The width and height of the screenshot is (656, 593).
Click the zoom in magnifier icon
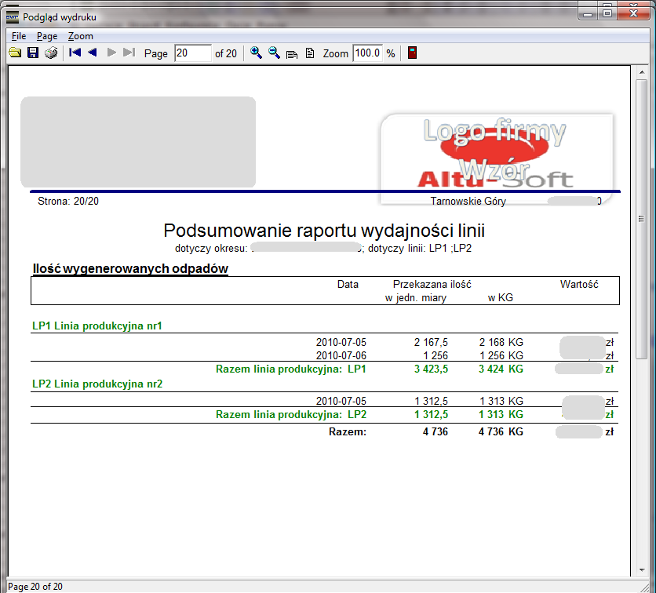pos(256,53)
